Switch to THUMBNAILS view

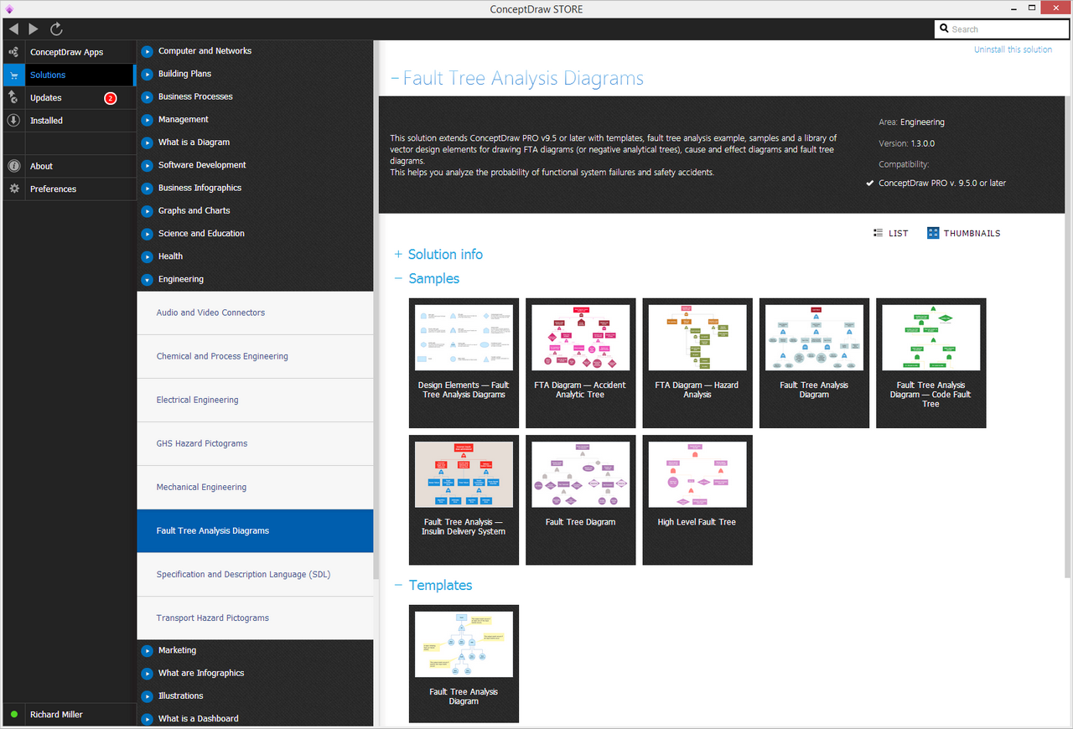pyautogui.click(x=964, y=234)
